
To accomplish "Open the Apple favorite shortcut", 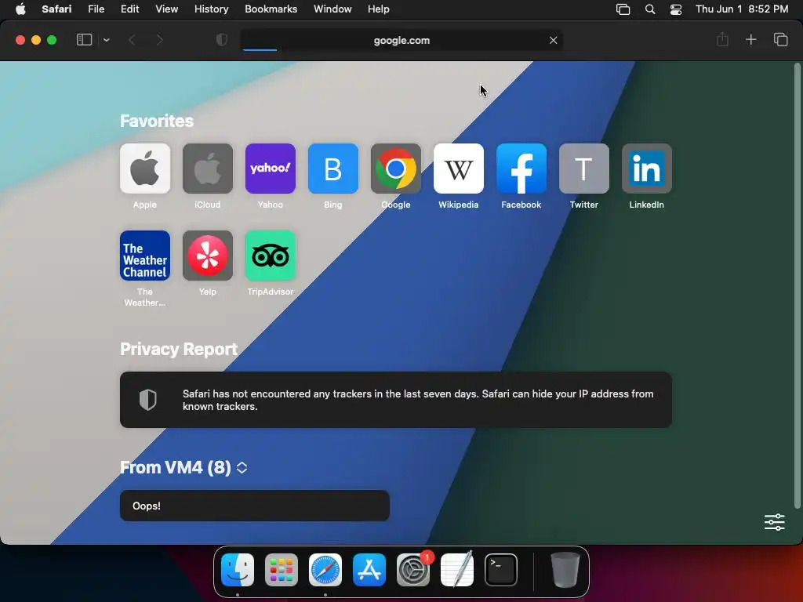I will [145, 169].
